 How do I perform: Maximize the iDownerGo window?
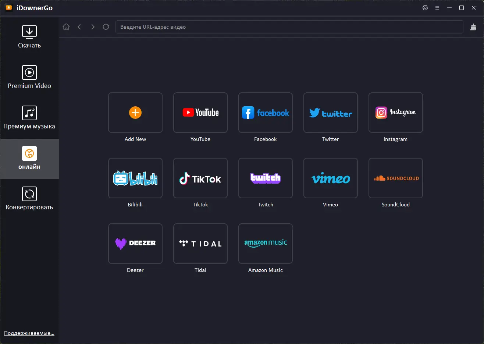(x=462, y=8)
